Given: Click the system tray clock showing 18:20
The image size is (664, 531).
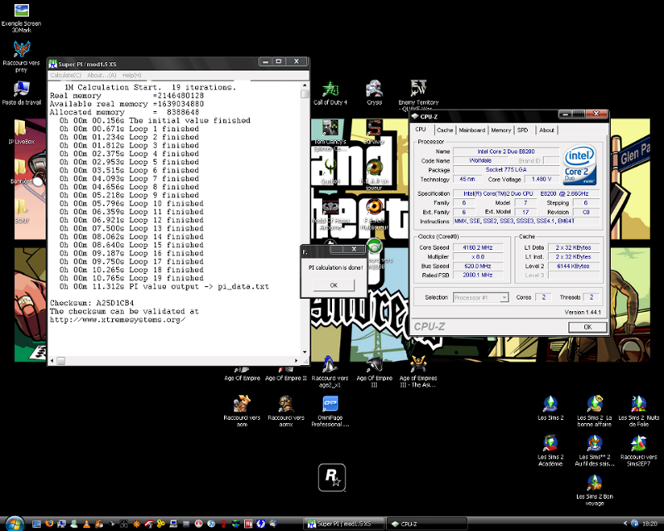Looking at the screenshot, I should click(x=650, y=524).
